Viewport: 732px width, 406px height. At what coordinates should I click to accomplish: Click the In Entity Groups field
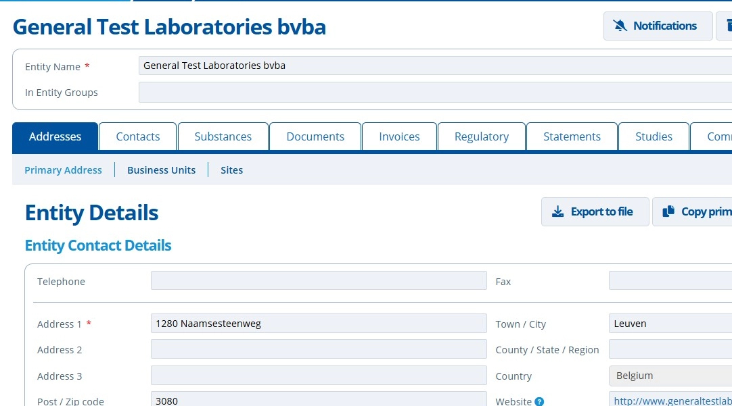point(434,93)
